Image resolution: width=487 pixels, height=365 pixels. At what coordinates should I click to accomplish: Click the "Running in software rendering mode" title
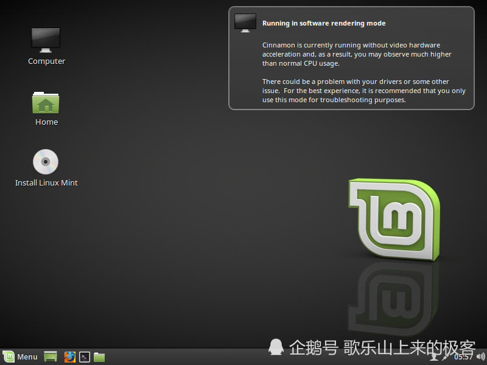coord(324,23)
